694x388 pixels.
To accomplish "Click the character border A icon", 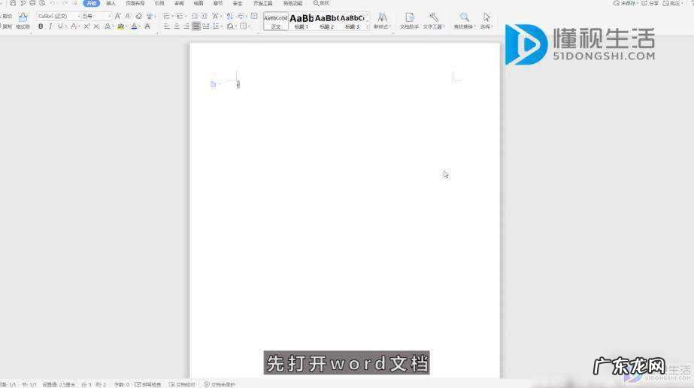I will pyautogui.click(x=147, y=26).
